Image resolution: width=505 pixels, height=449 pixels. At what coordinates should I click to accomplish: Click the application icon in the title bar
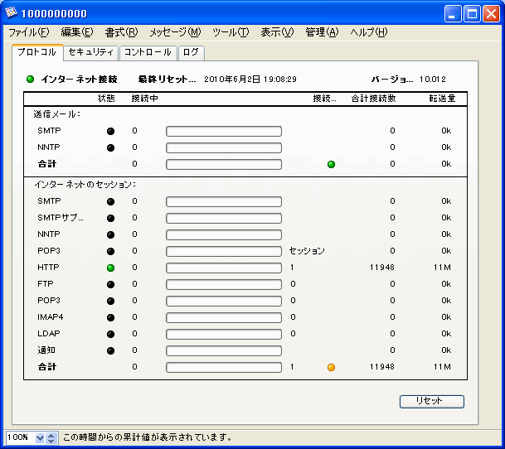(x=12, y=13)
